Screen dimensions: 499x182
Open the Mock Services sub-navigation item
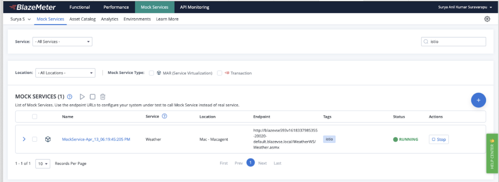pos(50,19)
